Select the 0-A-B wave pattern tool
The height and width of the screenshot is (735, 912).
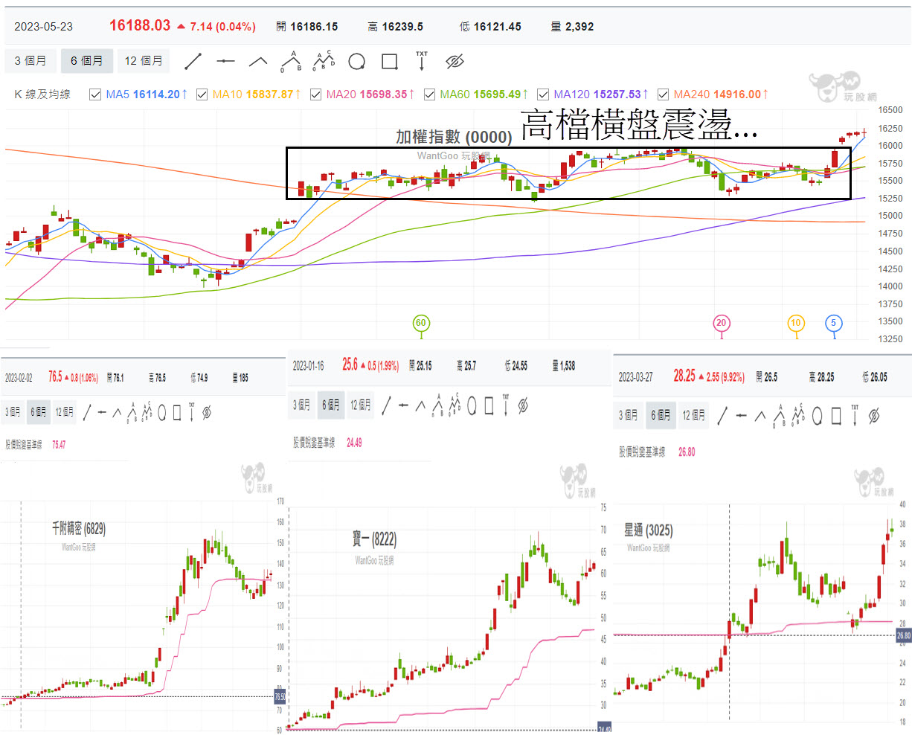pos(291,61)
